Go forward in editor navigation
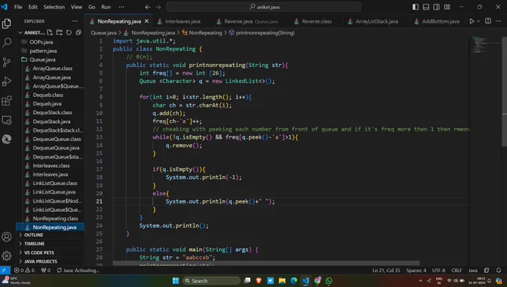This screenshot has width=507, height=287. [158, 7]
